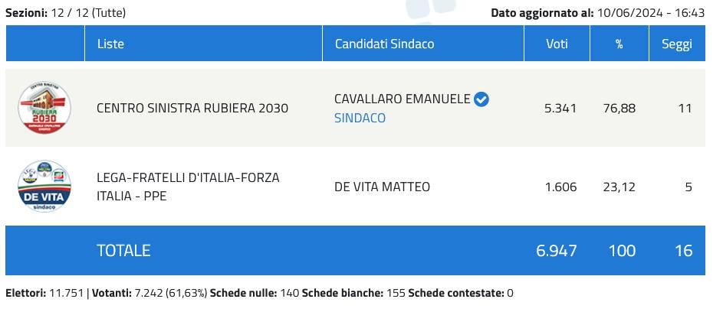Select the DE VITA MATTEO candidate name
This screenshot has width=723, height=325.
[382, 187]
